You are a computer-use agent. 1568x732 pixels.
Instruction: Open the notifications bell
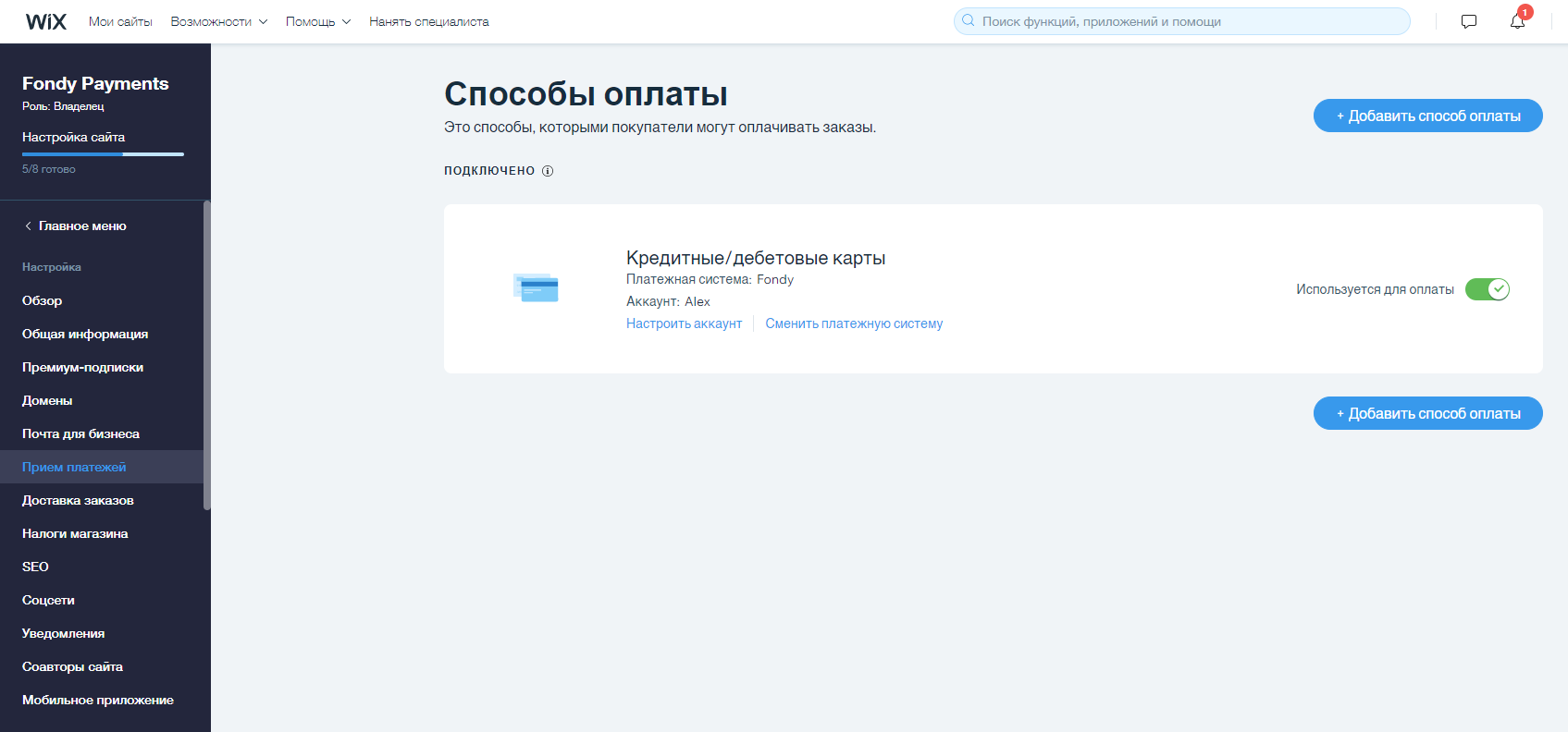coord(1517,21)
